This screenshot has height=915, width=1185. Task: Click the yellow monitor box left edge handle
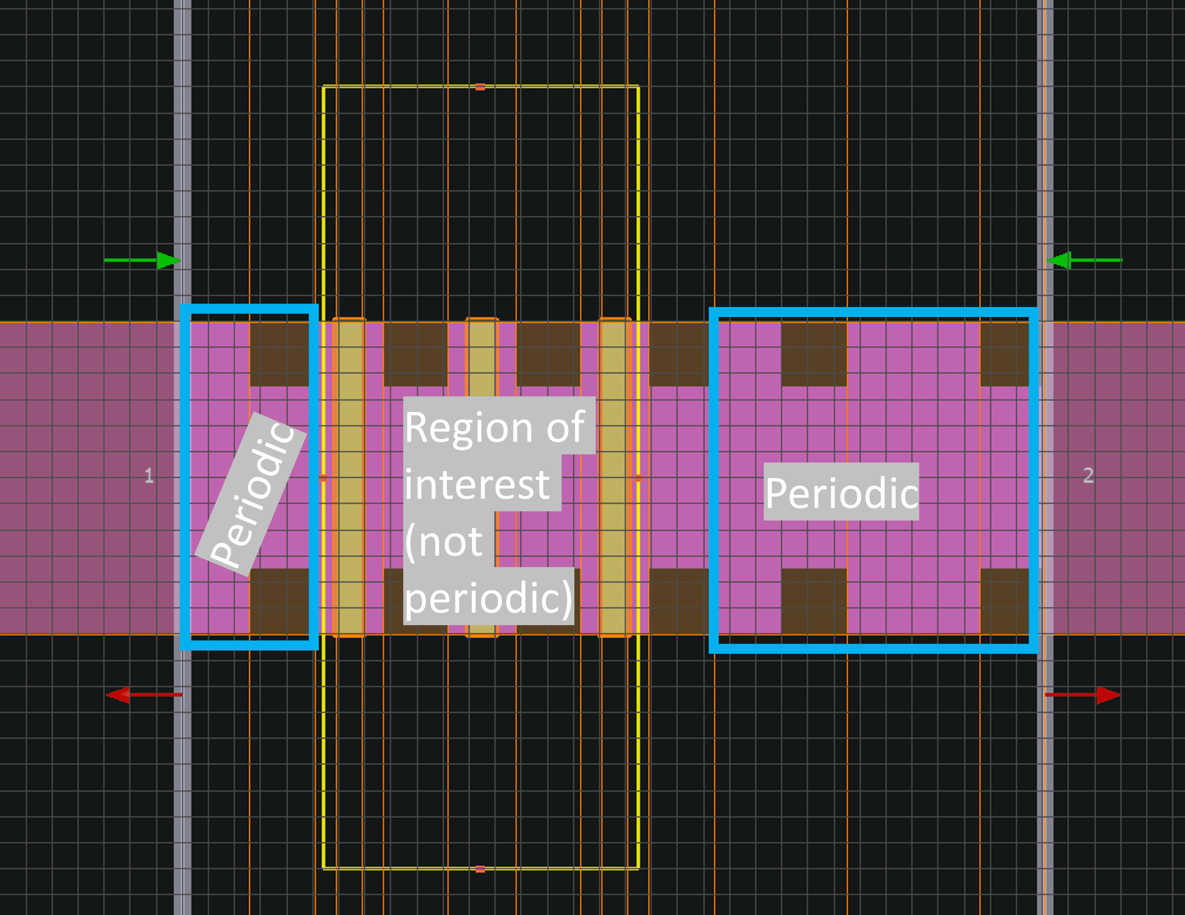click(x=323, y=478)
